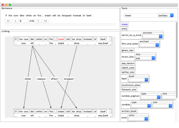Select the mushroom_stew entity

point(131,85)
